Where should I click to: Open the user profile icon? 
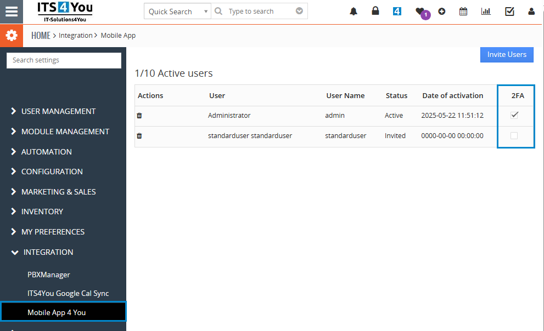(531, 12)
